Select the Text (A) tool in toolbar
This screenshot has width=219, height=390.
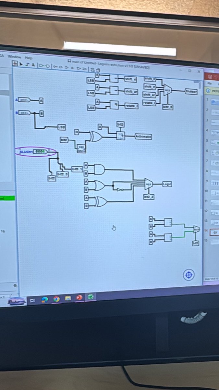(x=33, y=65)
